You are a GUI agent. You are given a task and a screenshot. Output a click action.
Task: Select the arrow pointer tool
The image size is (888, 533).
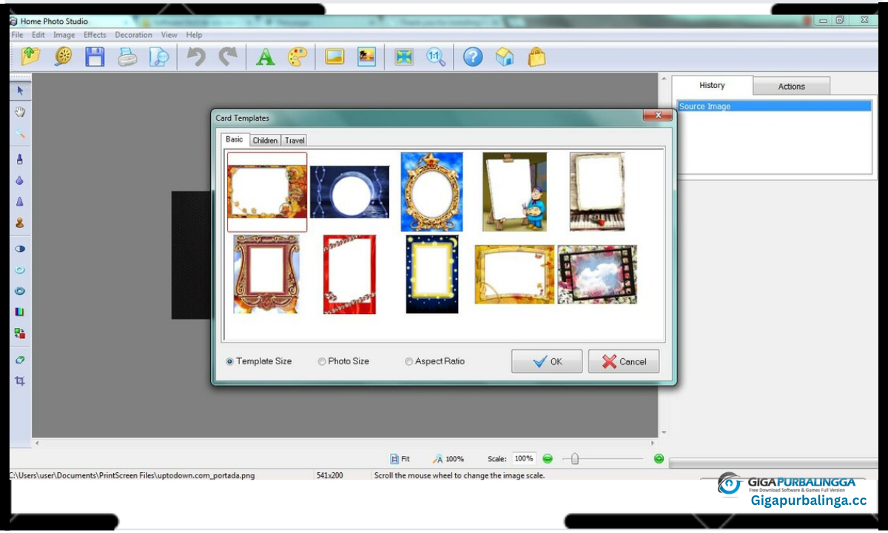[x=20, y=91]
